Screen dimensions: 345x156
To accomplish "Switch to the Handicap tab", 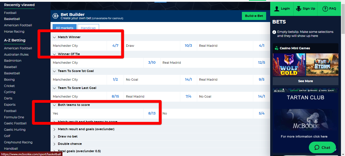I will point(88,28).
